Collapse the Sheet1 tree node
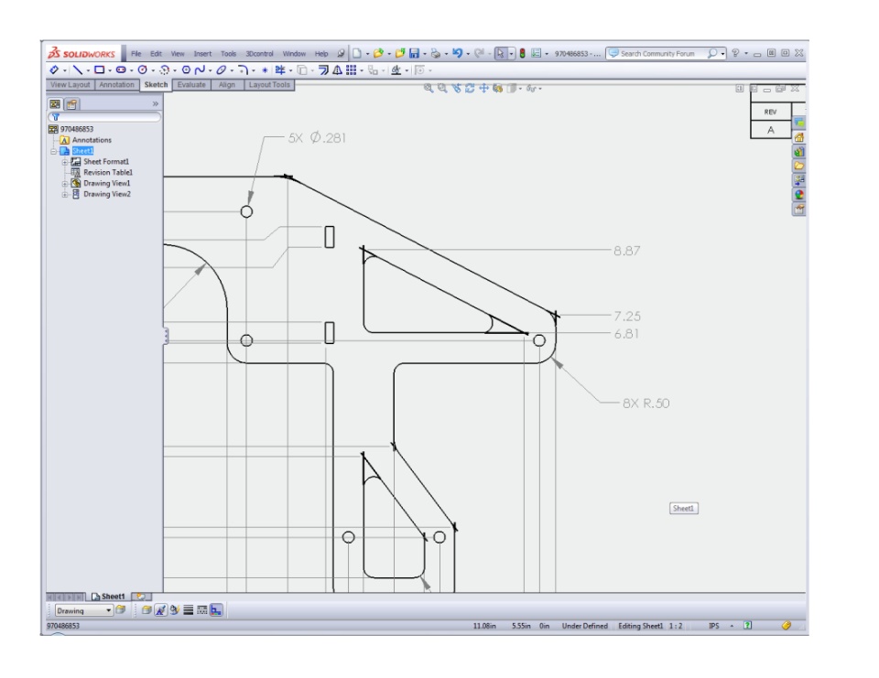Image resolution: width=879 pixels, height=678 pixels. [53, 151]
